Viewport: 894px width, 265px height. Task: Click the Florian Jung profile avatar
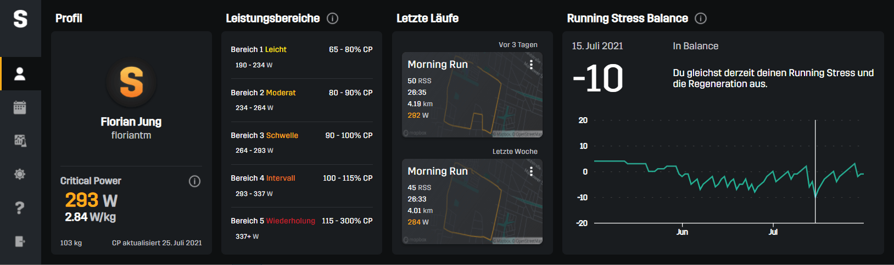point(131,82)
